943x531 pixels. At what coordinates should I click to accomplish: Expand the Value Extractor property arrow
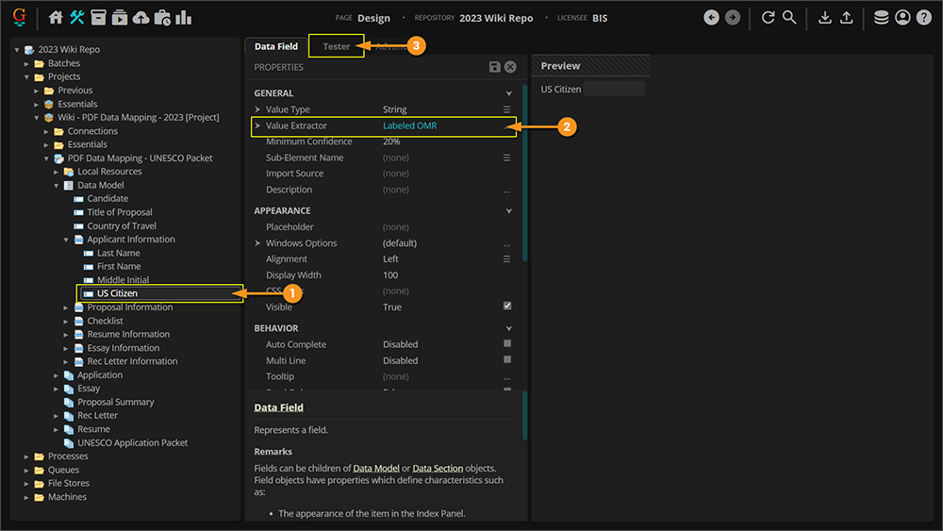(257, 125)
